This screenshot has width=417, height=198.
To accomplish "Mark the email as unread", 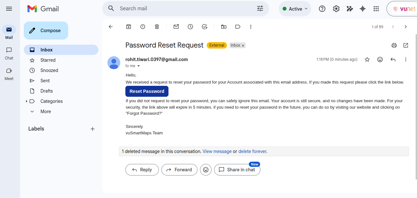I will pyautogui.click(x=176, y=27).
